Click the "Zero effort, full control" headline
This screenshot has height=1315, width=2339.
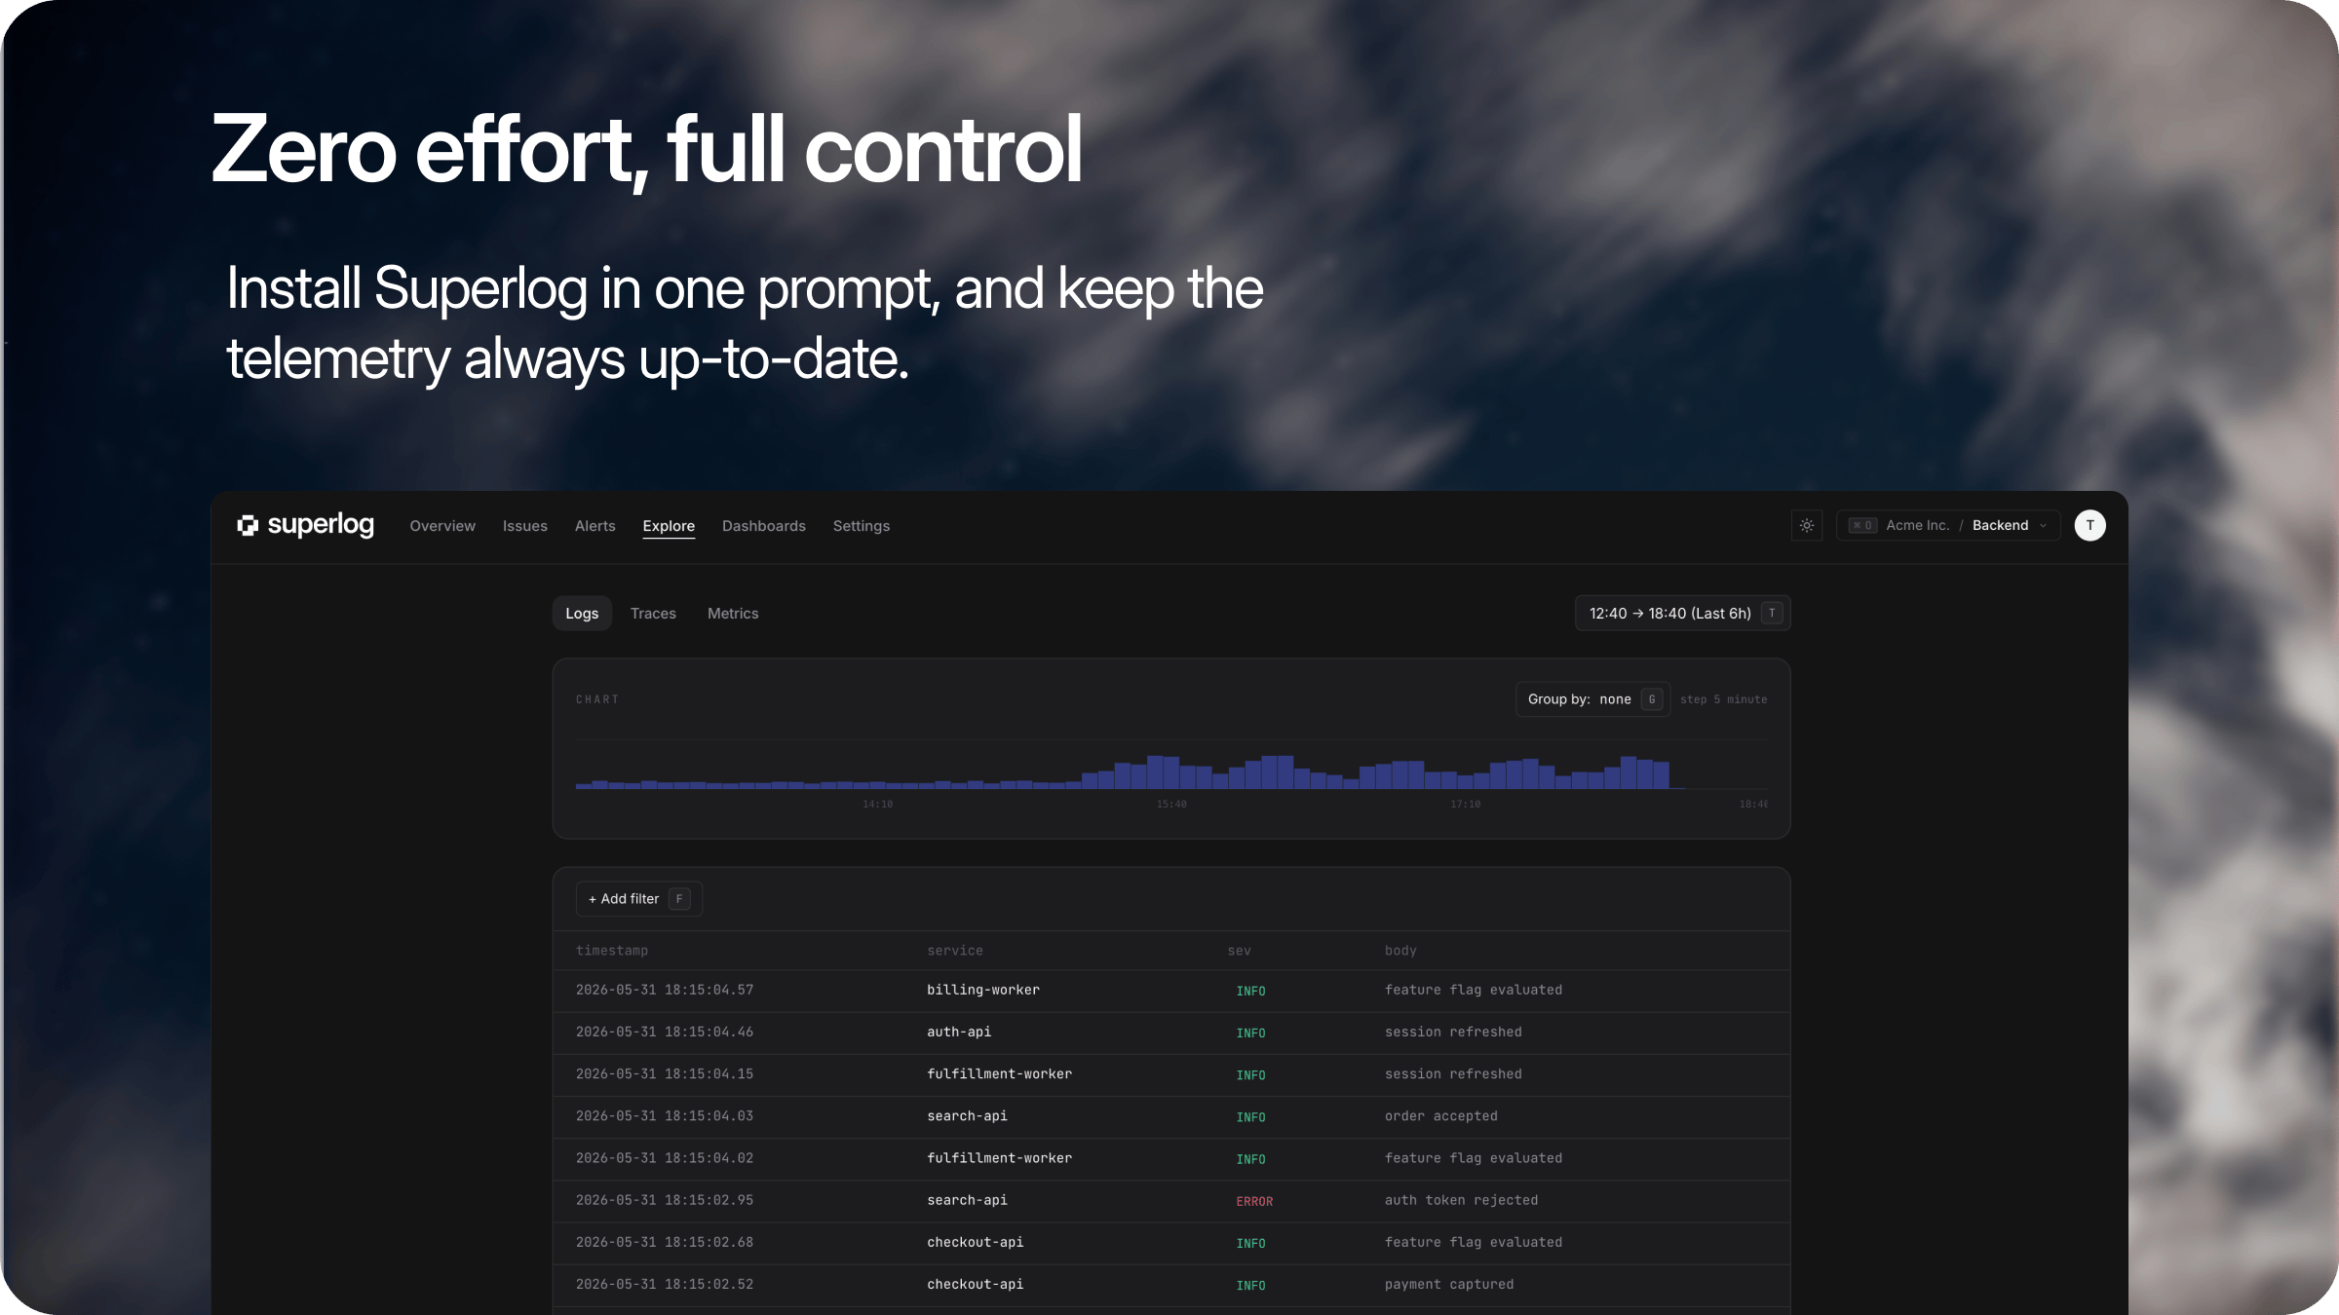647,149
